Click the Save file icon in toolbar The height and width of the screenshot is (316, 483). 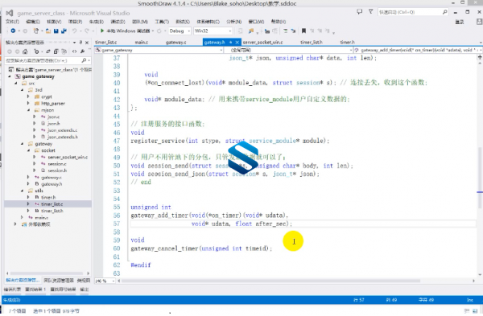(x=56, y=31)
